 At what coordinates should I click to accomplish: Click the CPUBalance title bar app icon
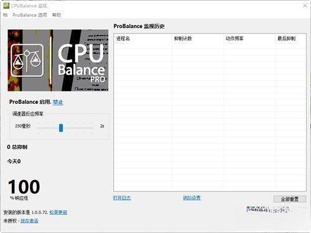point(6,6)
